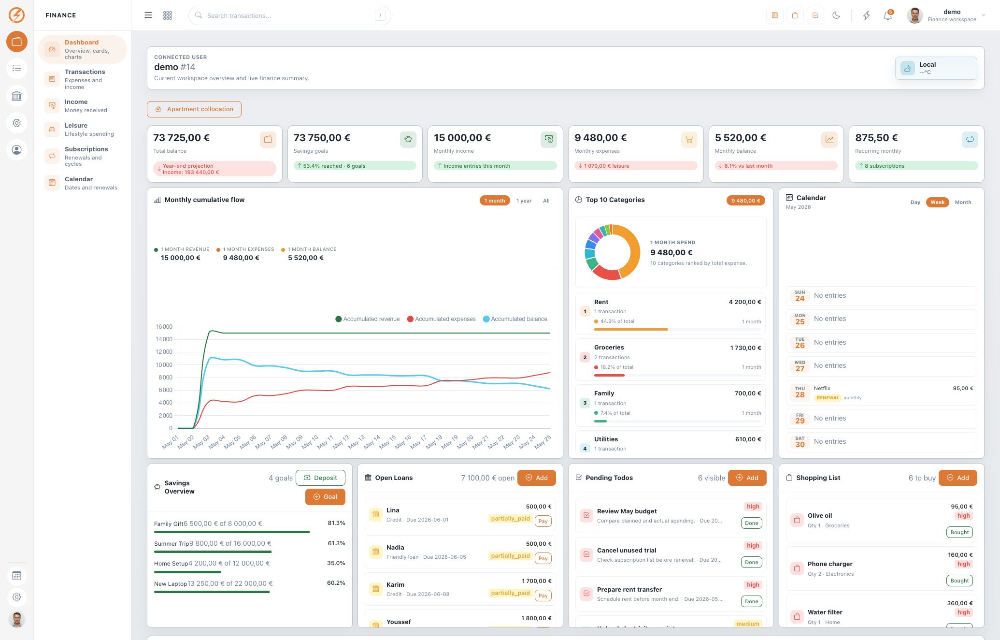The width and height of the screenshot is (1000, 640).
Task: Click the red Groceries segment of the donut chart
Action: (606, 274)
